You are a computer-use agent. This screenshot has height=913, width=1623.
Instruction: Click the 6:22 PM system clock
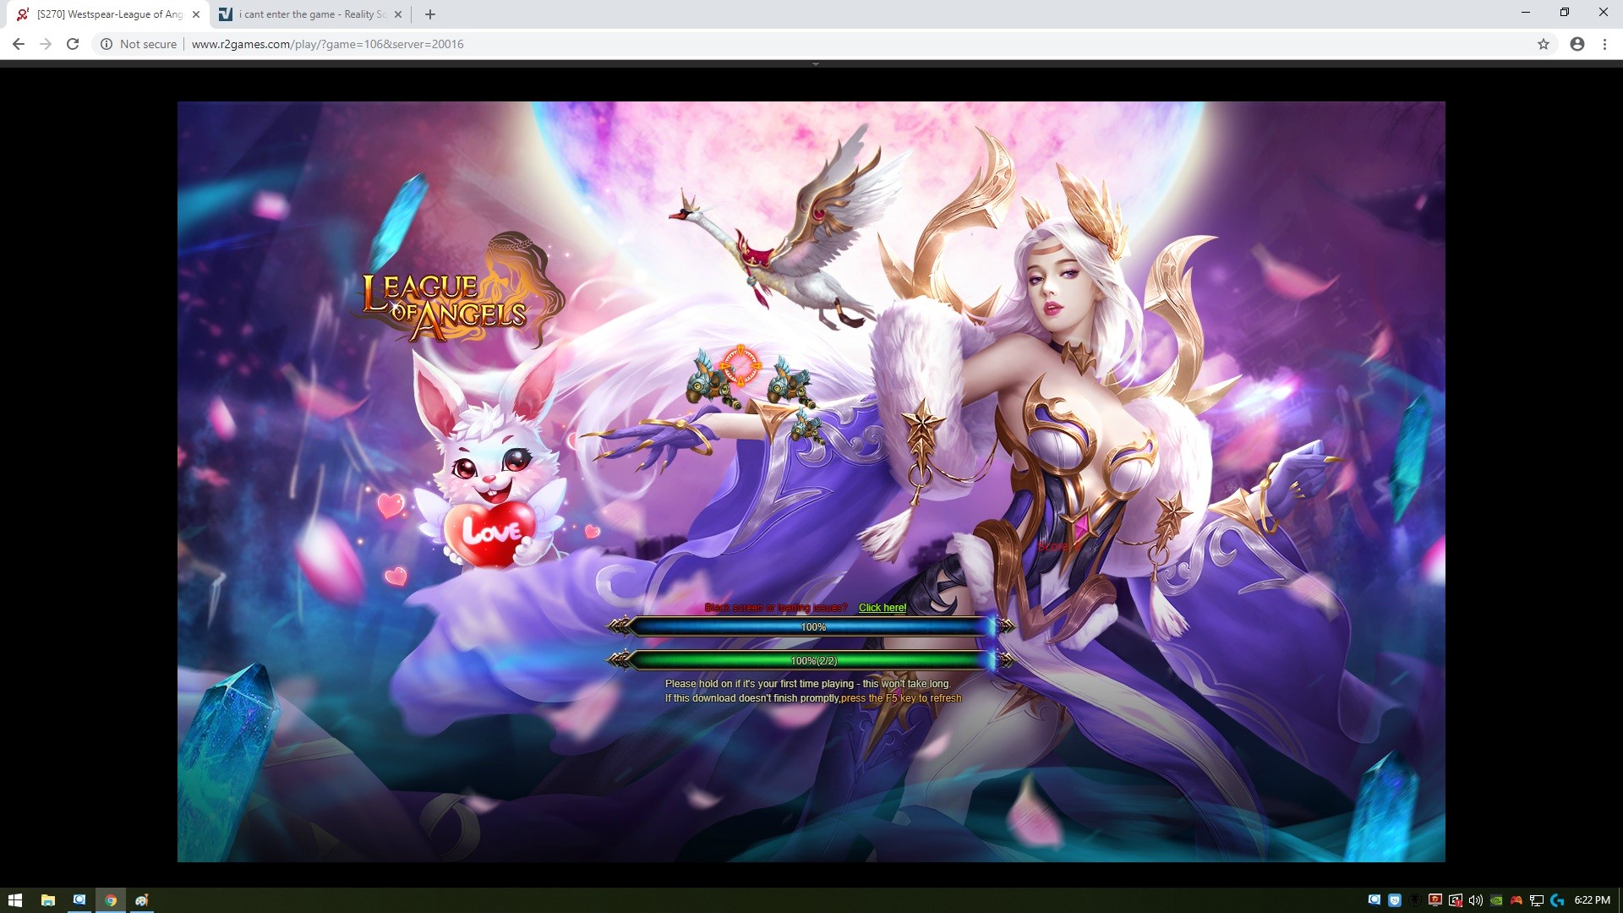click(1592, 900)
